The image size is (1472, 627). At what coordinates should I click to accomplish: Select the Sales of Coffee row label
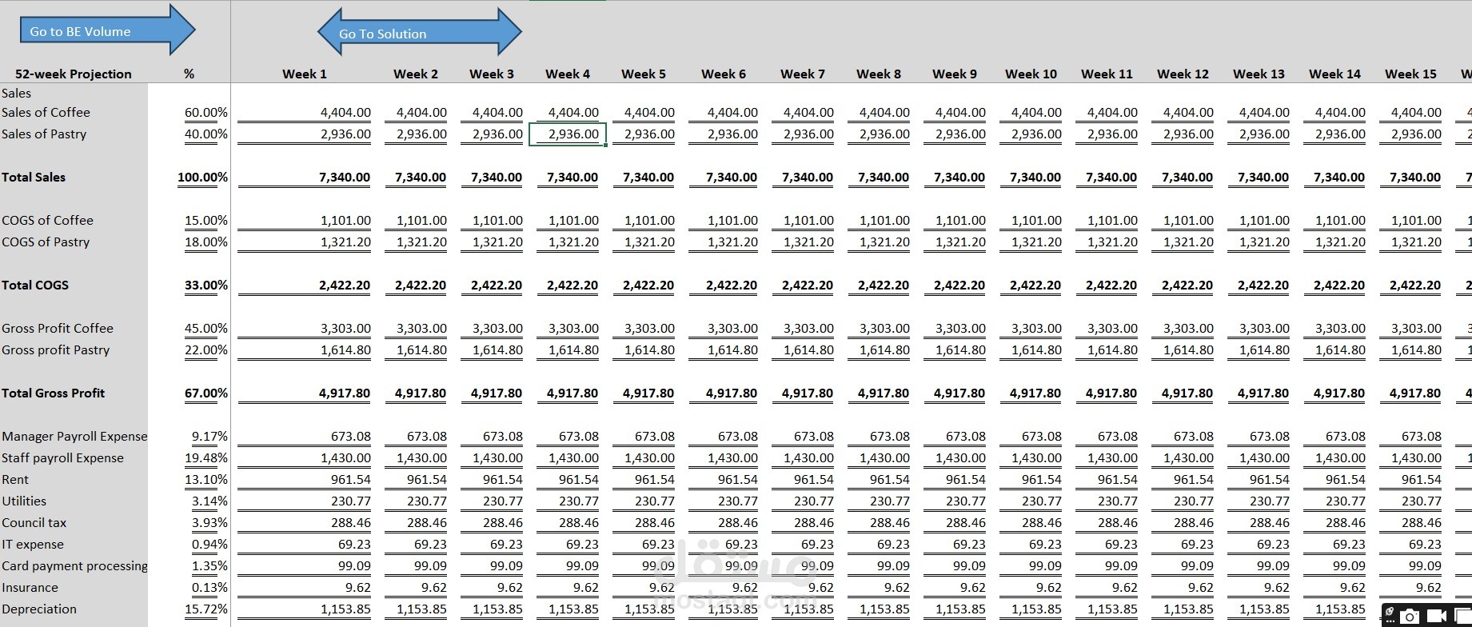coord(46,112)
